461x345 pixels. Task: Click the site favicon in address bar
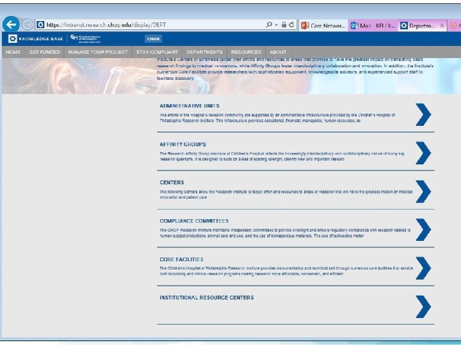[x=40, y=25]
